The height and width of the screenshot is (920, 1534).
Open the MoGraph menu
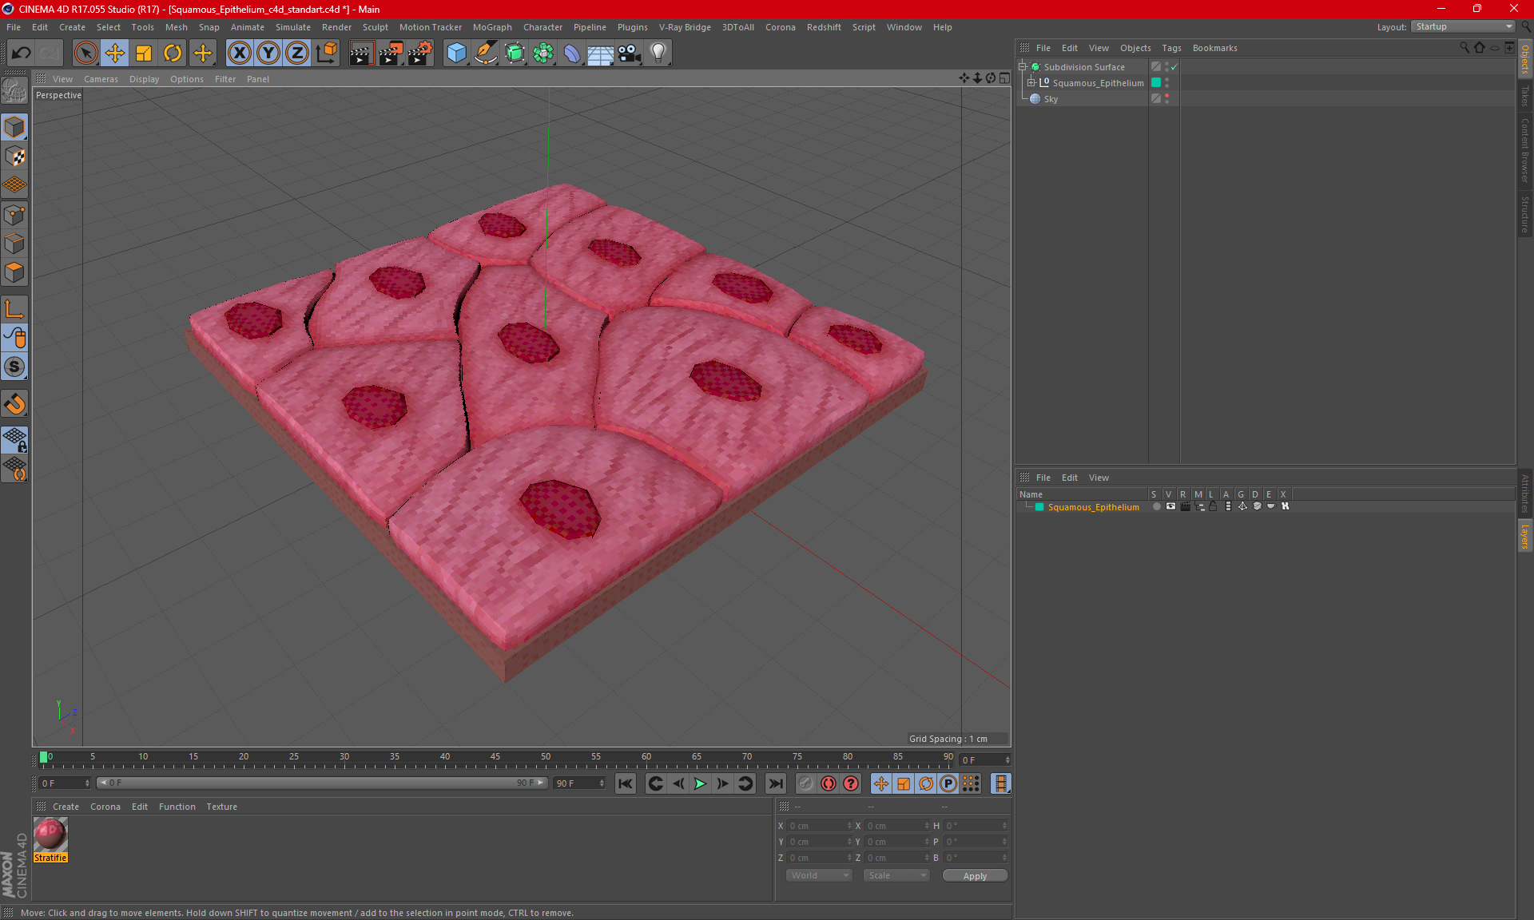click(491, 27)
